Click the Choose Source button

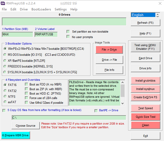25,126
